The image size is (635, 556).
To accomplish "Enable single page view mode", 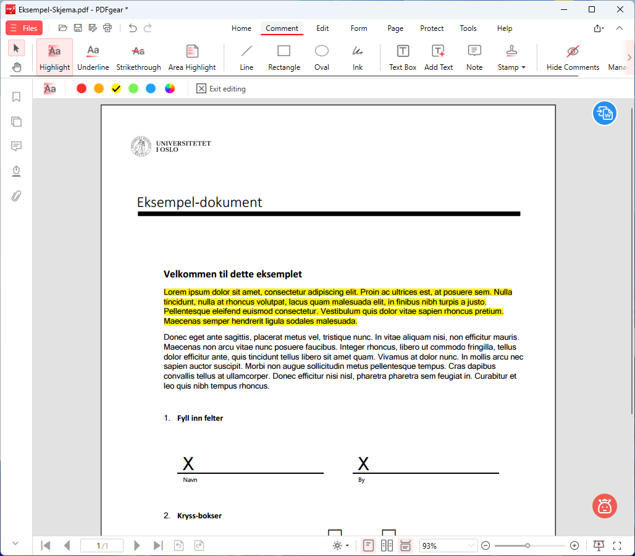I will point(368,545).
